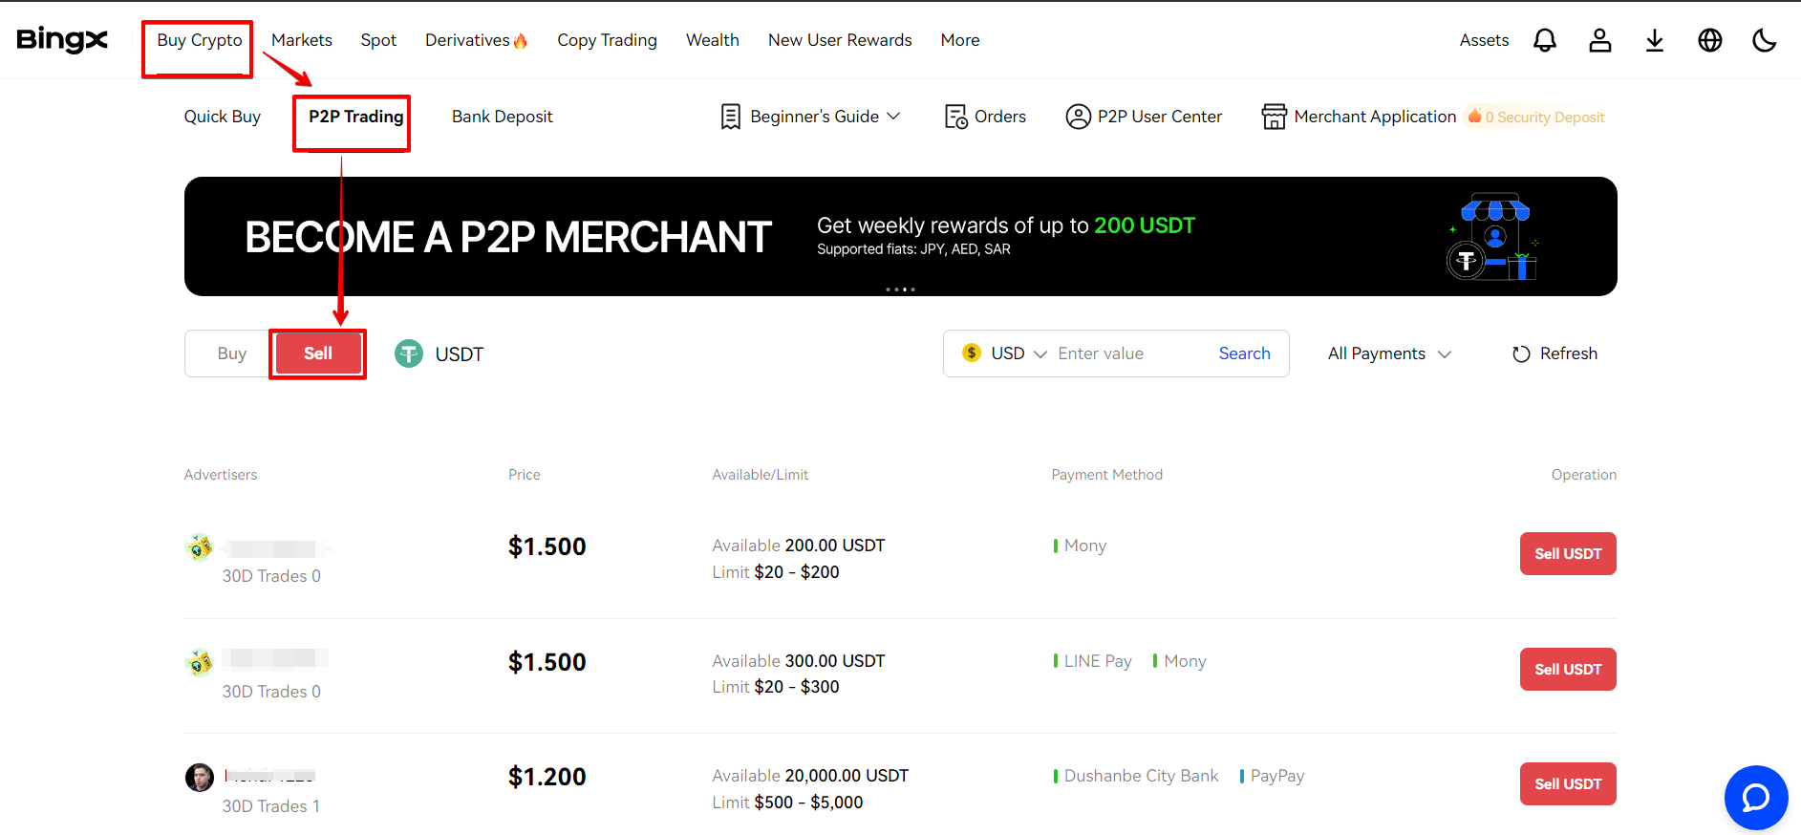This screenshot has width=1801, height=835.
Task: Click the USDT Tether coin icon
Action: (x=409, y=354)
